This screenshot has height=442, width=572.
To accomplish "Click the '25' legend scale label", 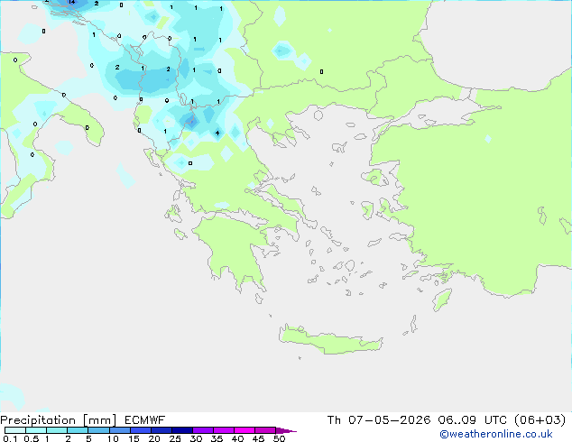I will (175, 438).
